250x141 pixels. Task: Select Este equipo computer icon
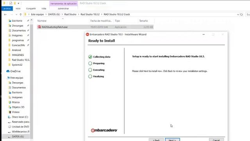pyautogui.click(x=8, y=78)
